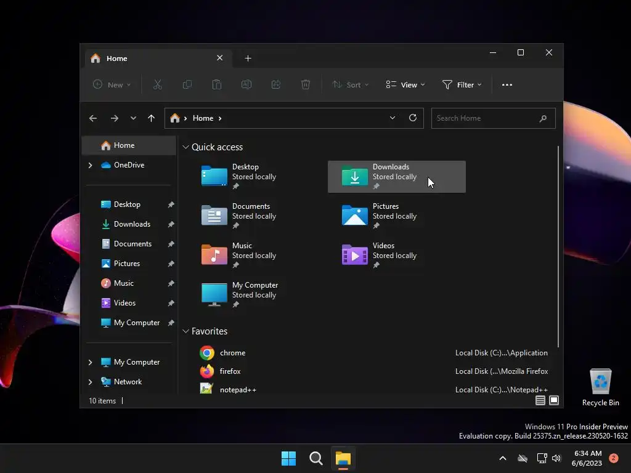631x473 pixels.
Task: Collapse the Quick access section
Action: 185,147
